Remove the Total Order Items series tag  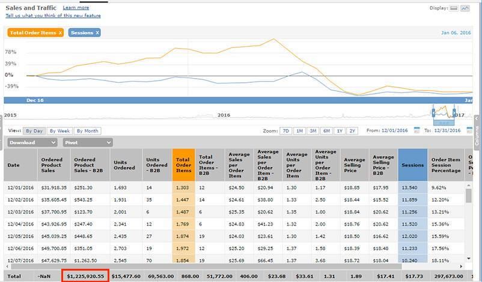pyautogui.click(x=60, y=32)
